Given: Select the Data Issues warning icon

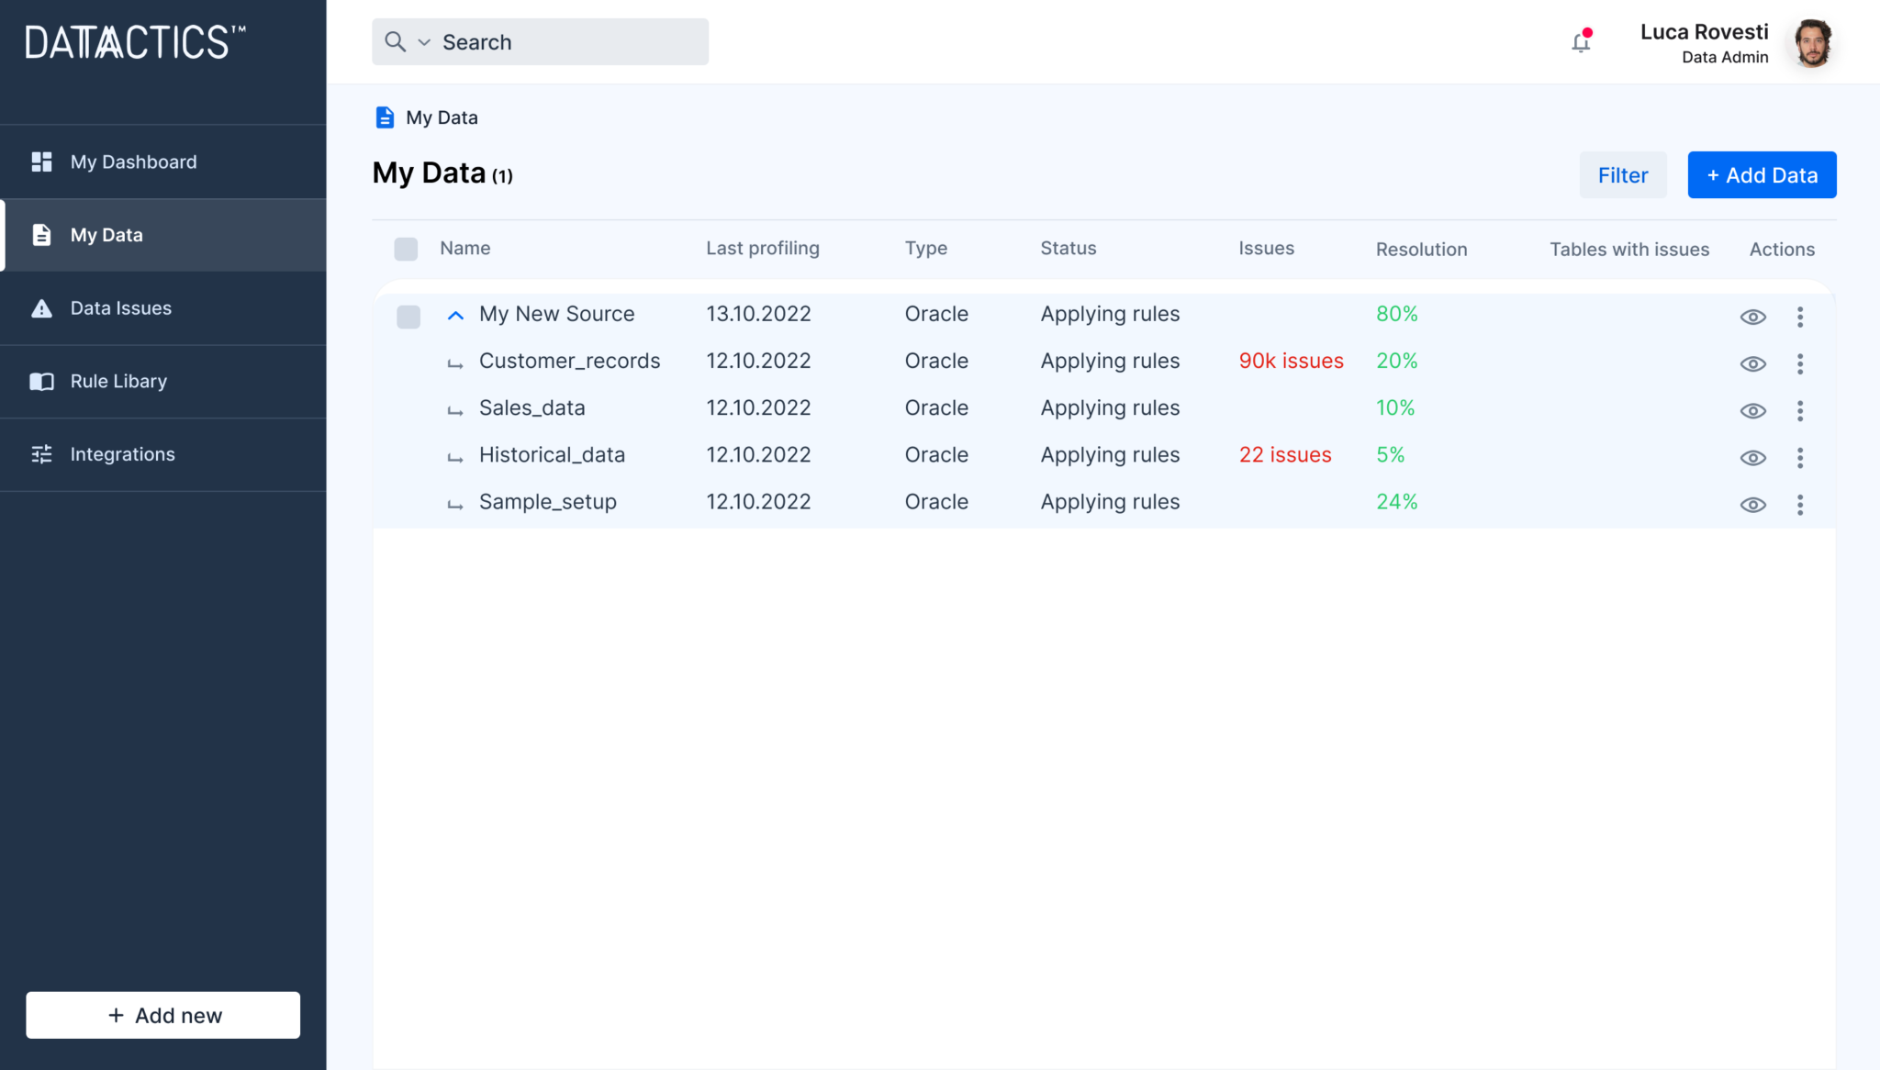Looking at the screenshot, I should point(41,308).
